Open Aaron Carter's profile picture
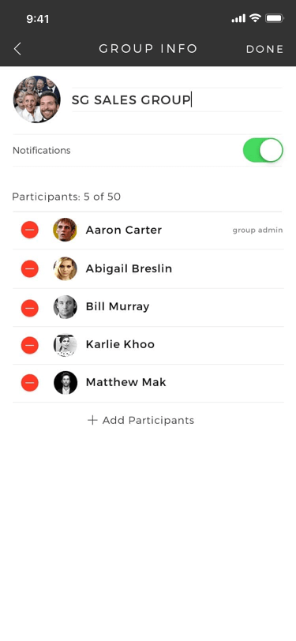Viewport: 296px width, 641px height. coord(65,230)
